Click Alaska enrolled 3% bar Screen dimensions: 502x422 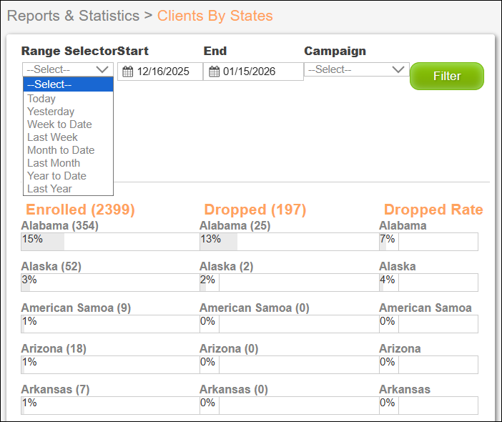point(110,283)
